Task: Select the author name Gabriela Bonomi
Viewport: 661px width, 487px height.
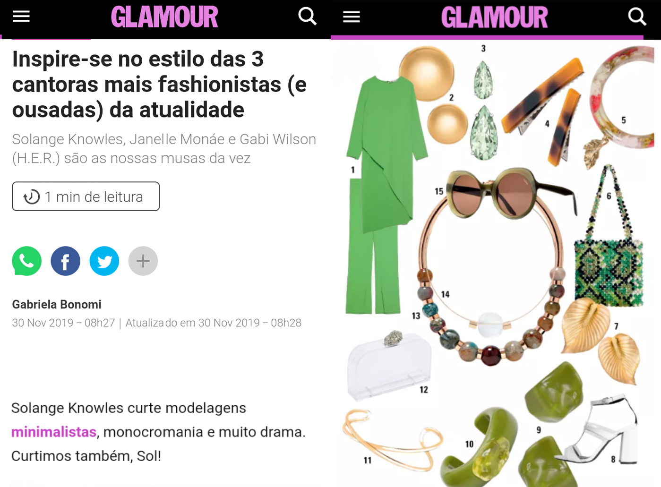Action: pyautogui.click(x=57, y=304)
